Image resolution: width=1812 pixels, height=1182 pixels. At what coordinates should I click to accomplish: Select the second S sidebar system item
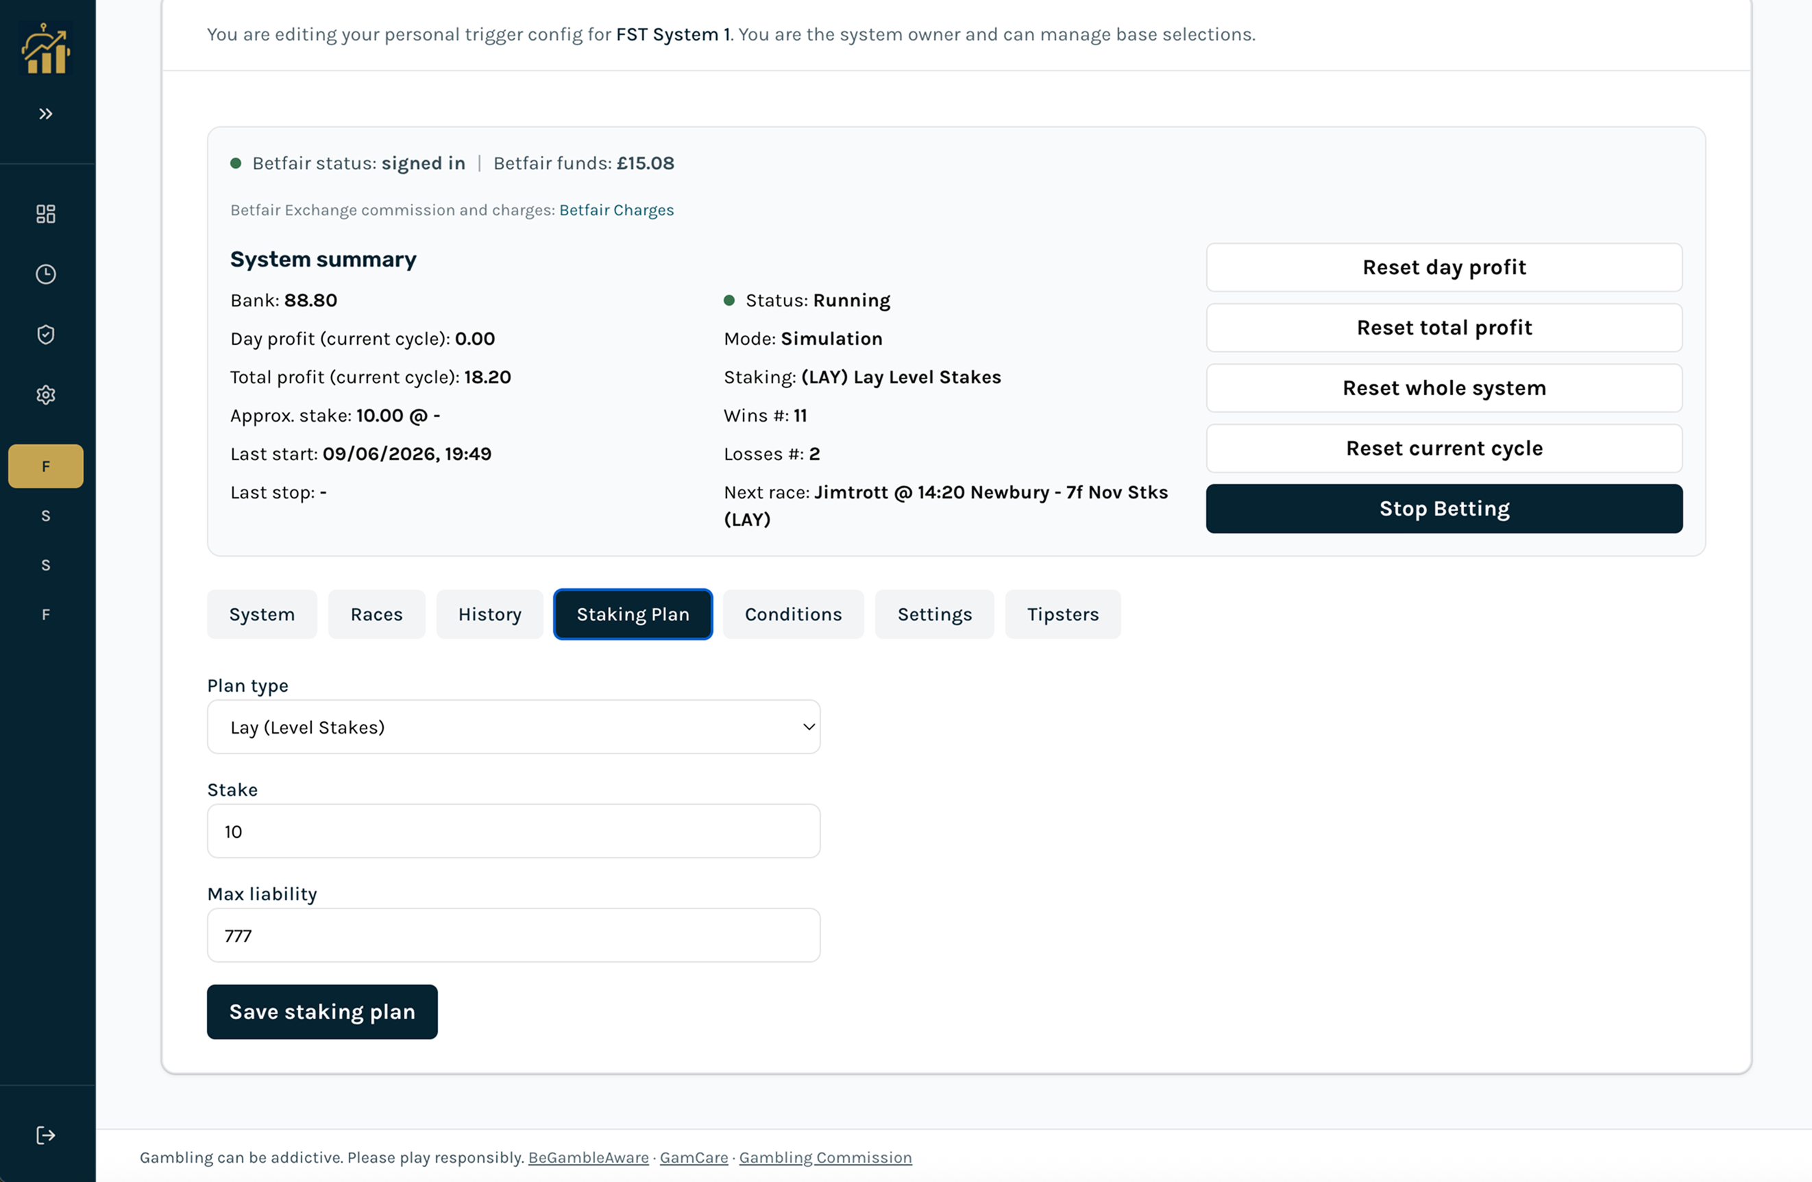46,565
